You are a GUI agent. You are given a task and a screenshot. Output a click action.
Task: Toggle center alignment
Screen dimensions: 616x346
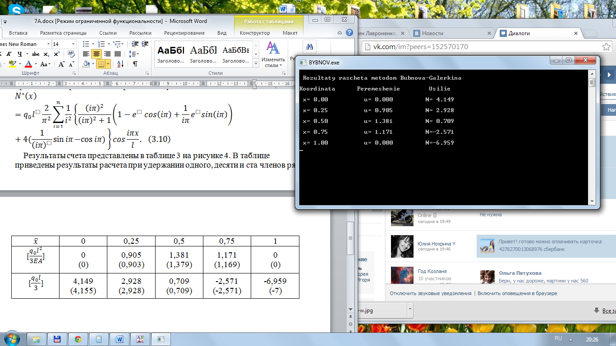[x=97, y=54]
